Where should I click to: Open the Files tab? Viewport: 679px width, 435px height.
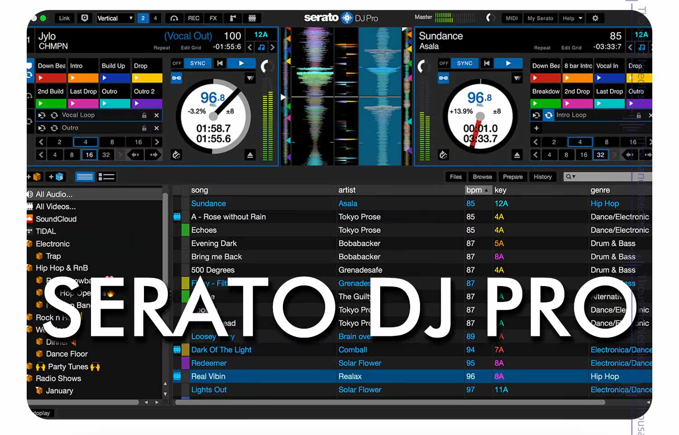point(456,177)
